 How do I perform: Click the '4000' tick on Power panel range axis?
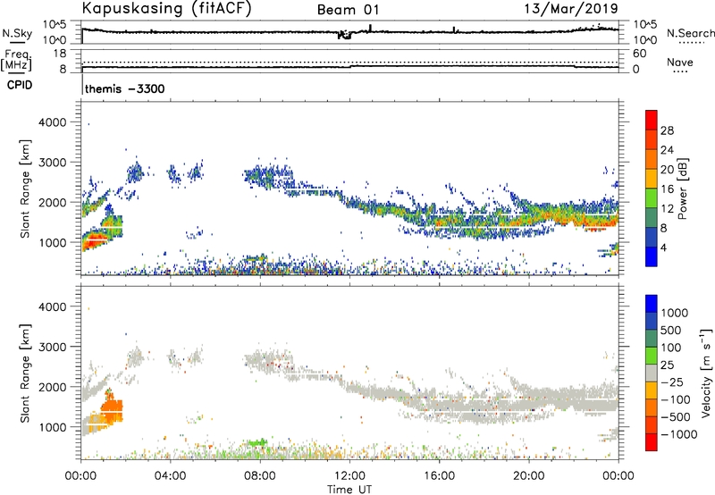point(53,122)
